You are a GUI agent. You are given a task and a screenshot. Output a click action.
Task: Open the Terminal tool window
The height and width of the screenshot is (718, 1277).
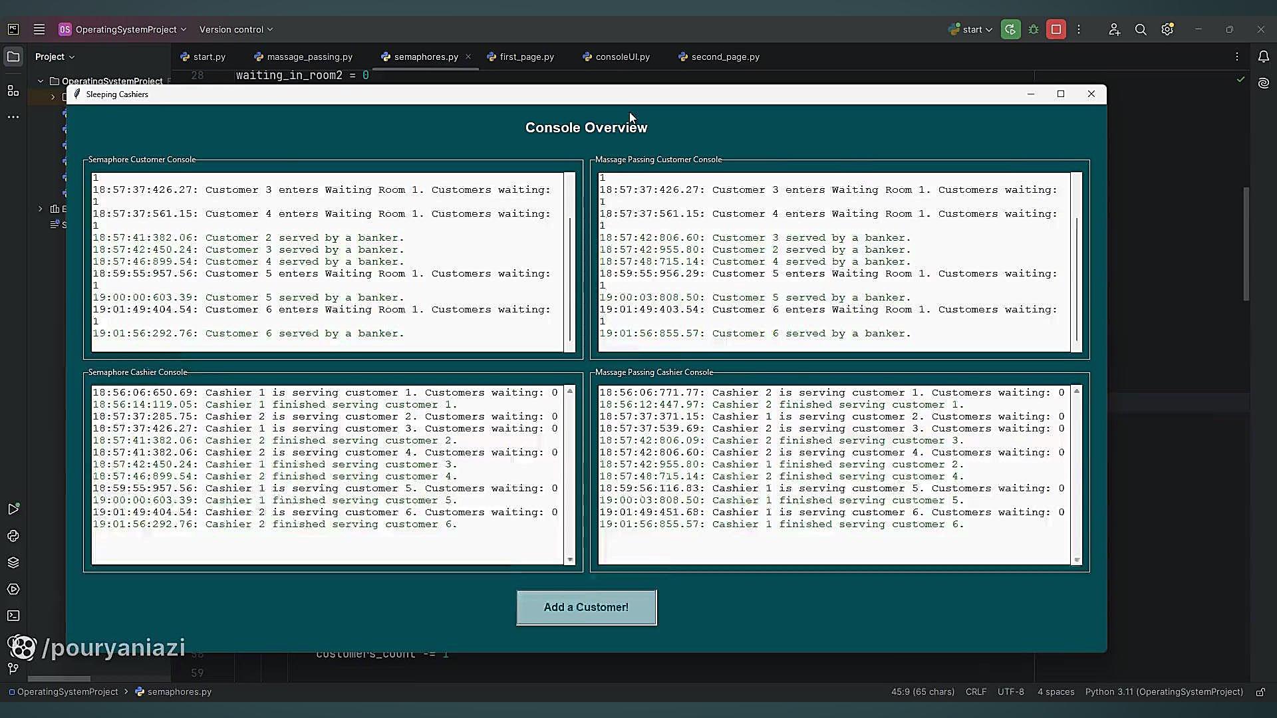13,616
